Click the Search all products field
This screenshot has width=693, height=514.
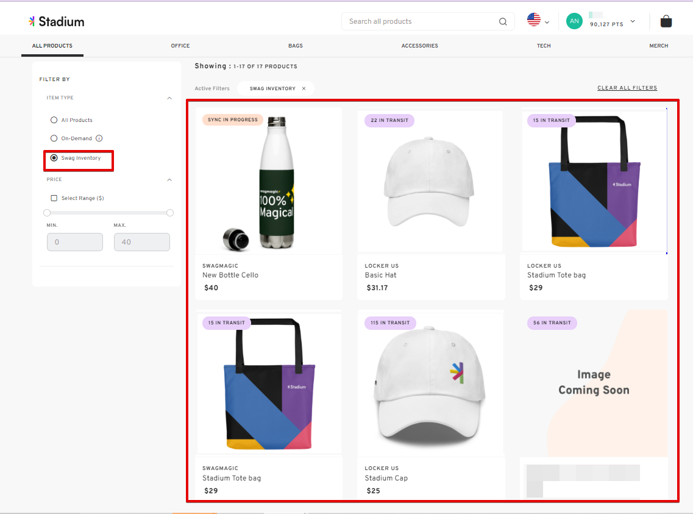tap(421, 21)
